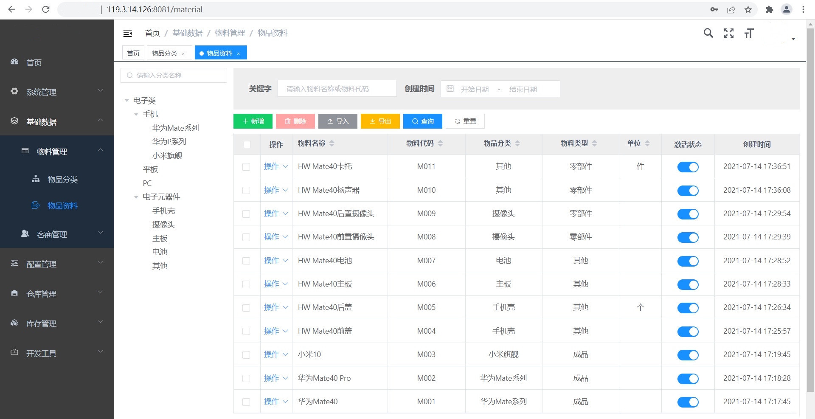
Task: Check the checkbox for 小米10 row
Action: pos(246,355)
